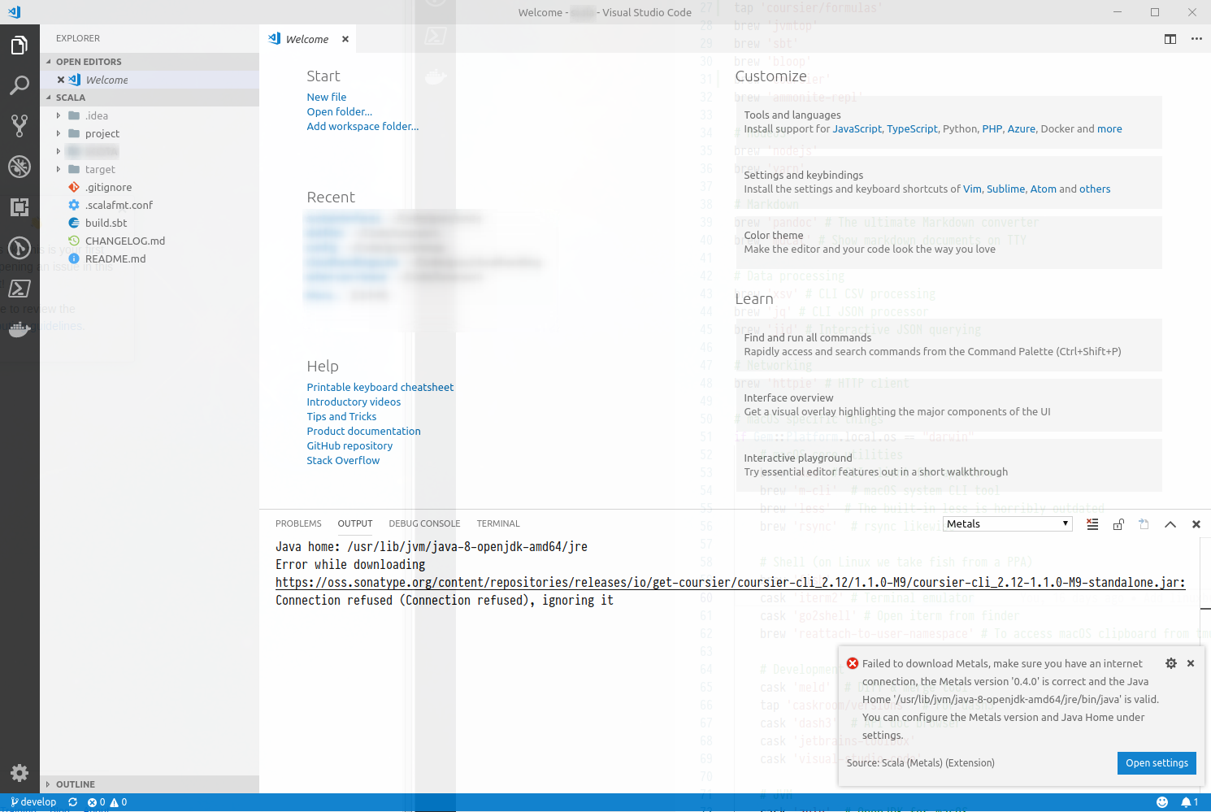This screenshot has width=1211, height=812.
Task: Click the develop branch in status bar
Action: (33, 802)
